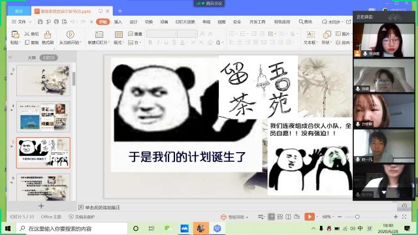
Task: Click the Document Unprotected (文档未保护) status
Action: [82, 217]
